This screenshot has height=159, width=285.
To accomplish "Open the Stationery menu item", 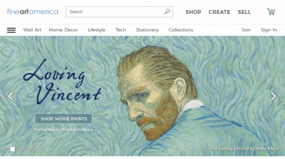I will tap(147, 30).
